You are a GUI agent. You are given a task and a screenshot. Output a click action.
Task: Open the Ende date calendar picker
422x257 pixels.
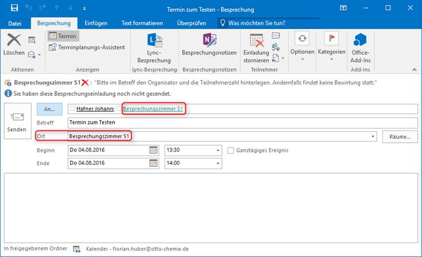point(154,163)
